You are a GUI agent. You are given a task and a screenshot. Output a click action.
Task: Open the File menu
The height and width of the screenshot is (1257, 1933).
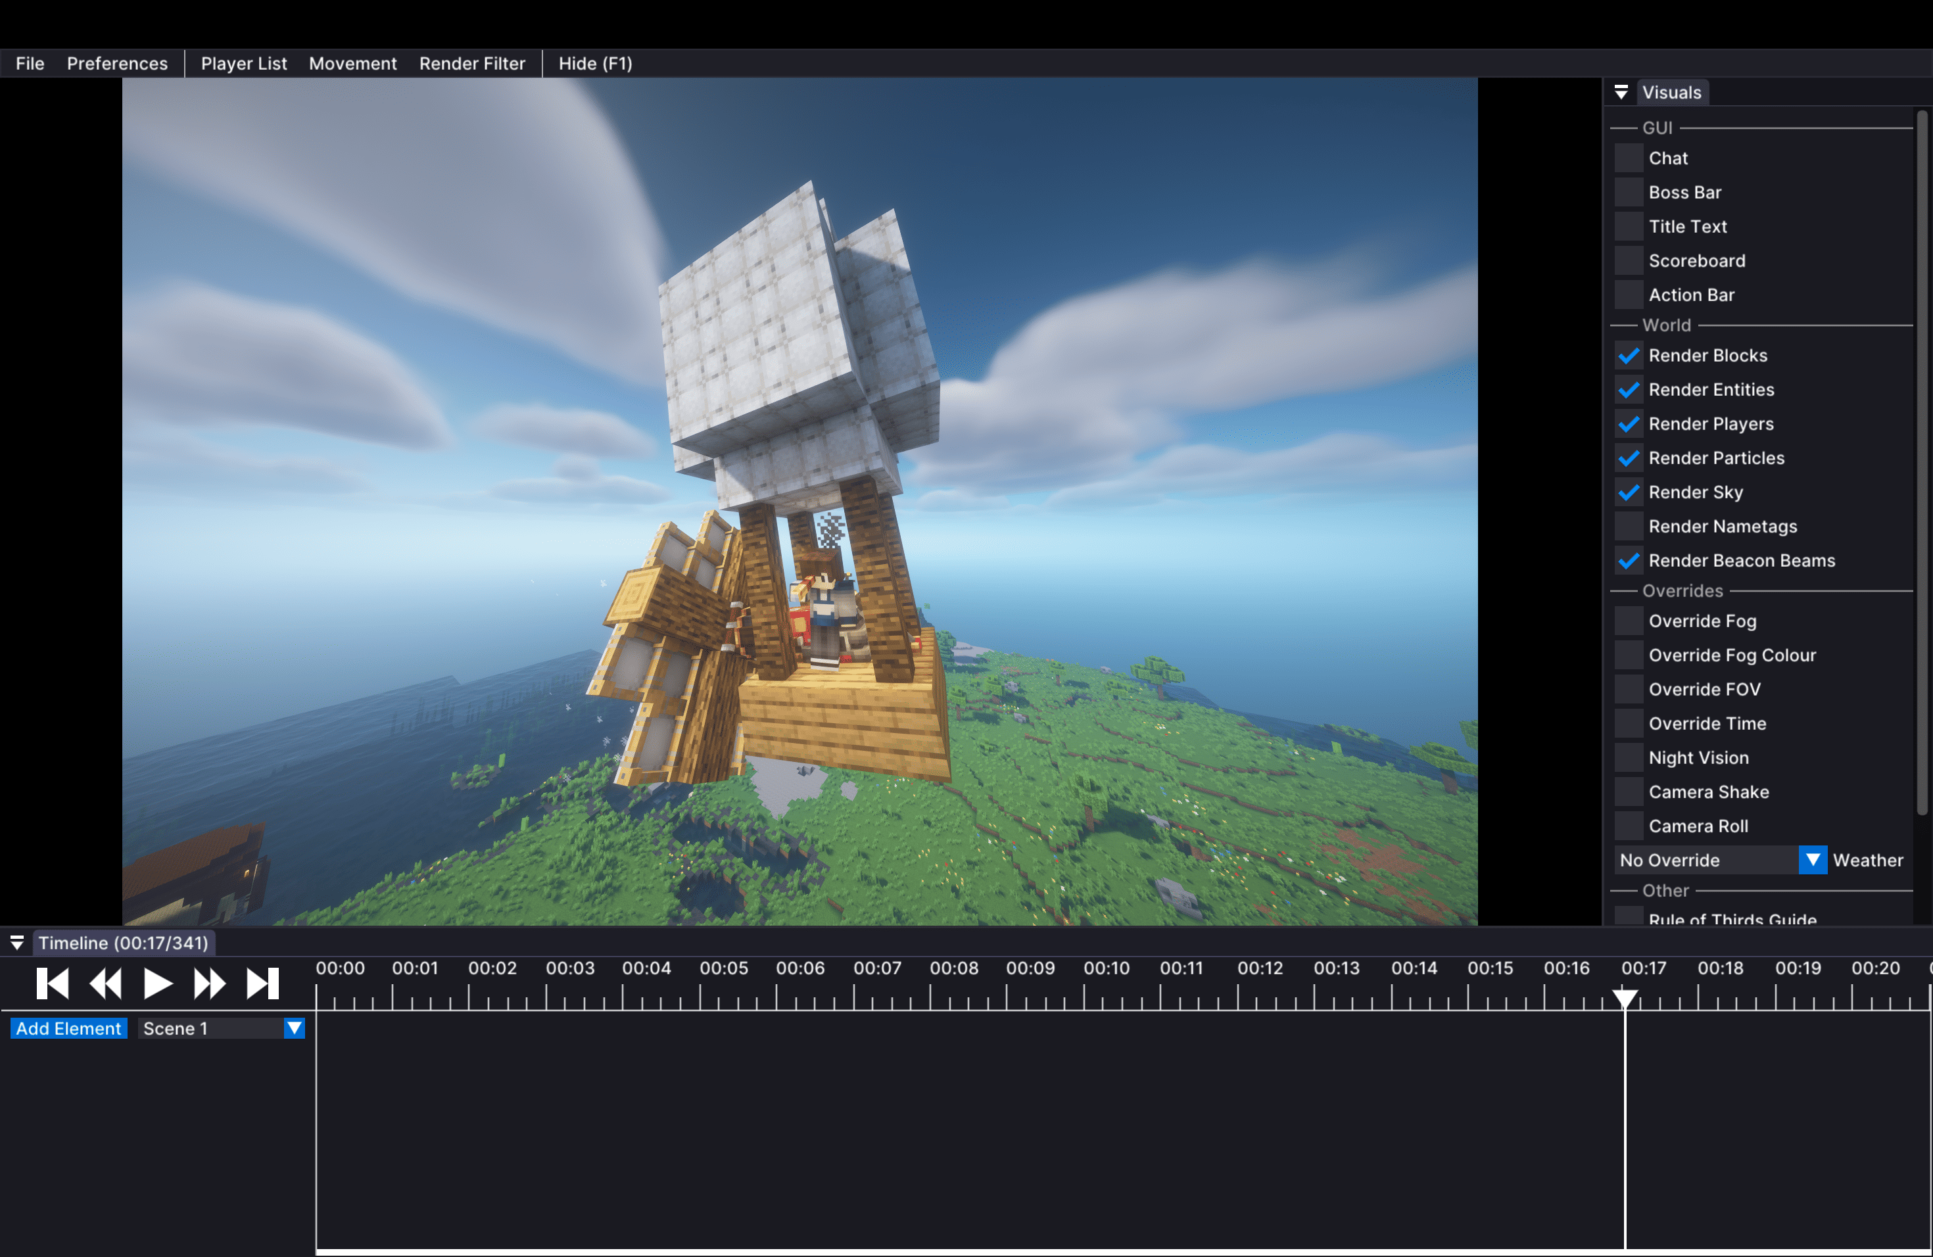tap(30, 63)
